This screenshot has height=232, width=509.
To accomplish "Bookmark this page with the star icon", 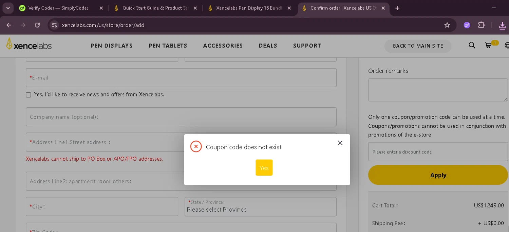I will [x=447, y=25].
